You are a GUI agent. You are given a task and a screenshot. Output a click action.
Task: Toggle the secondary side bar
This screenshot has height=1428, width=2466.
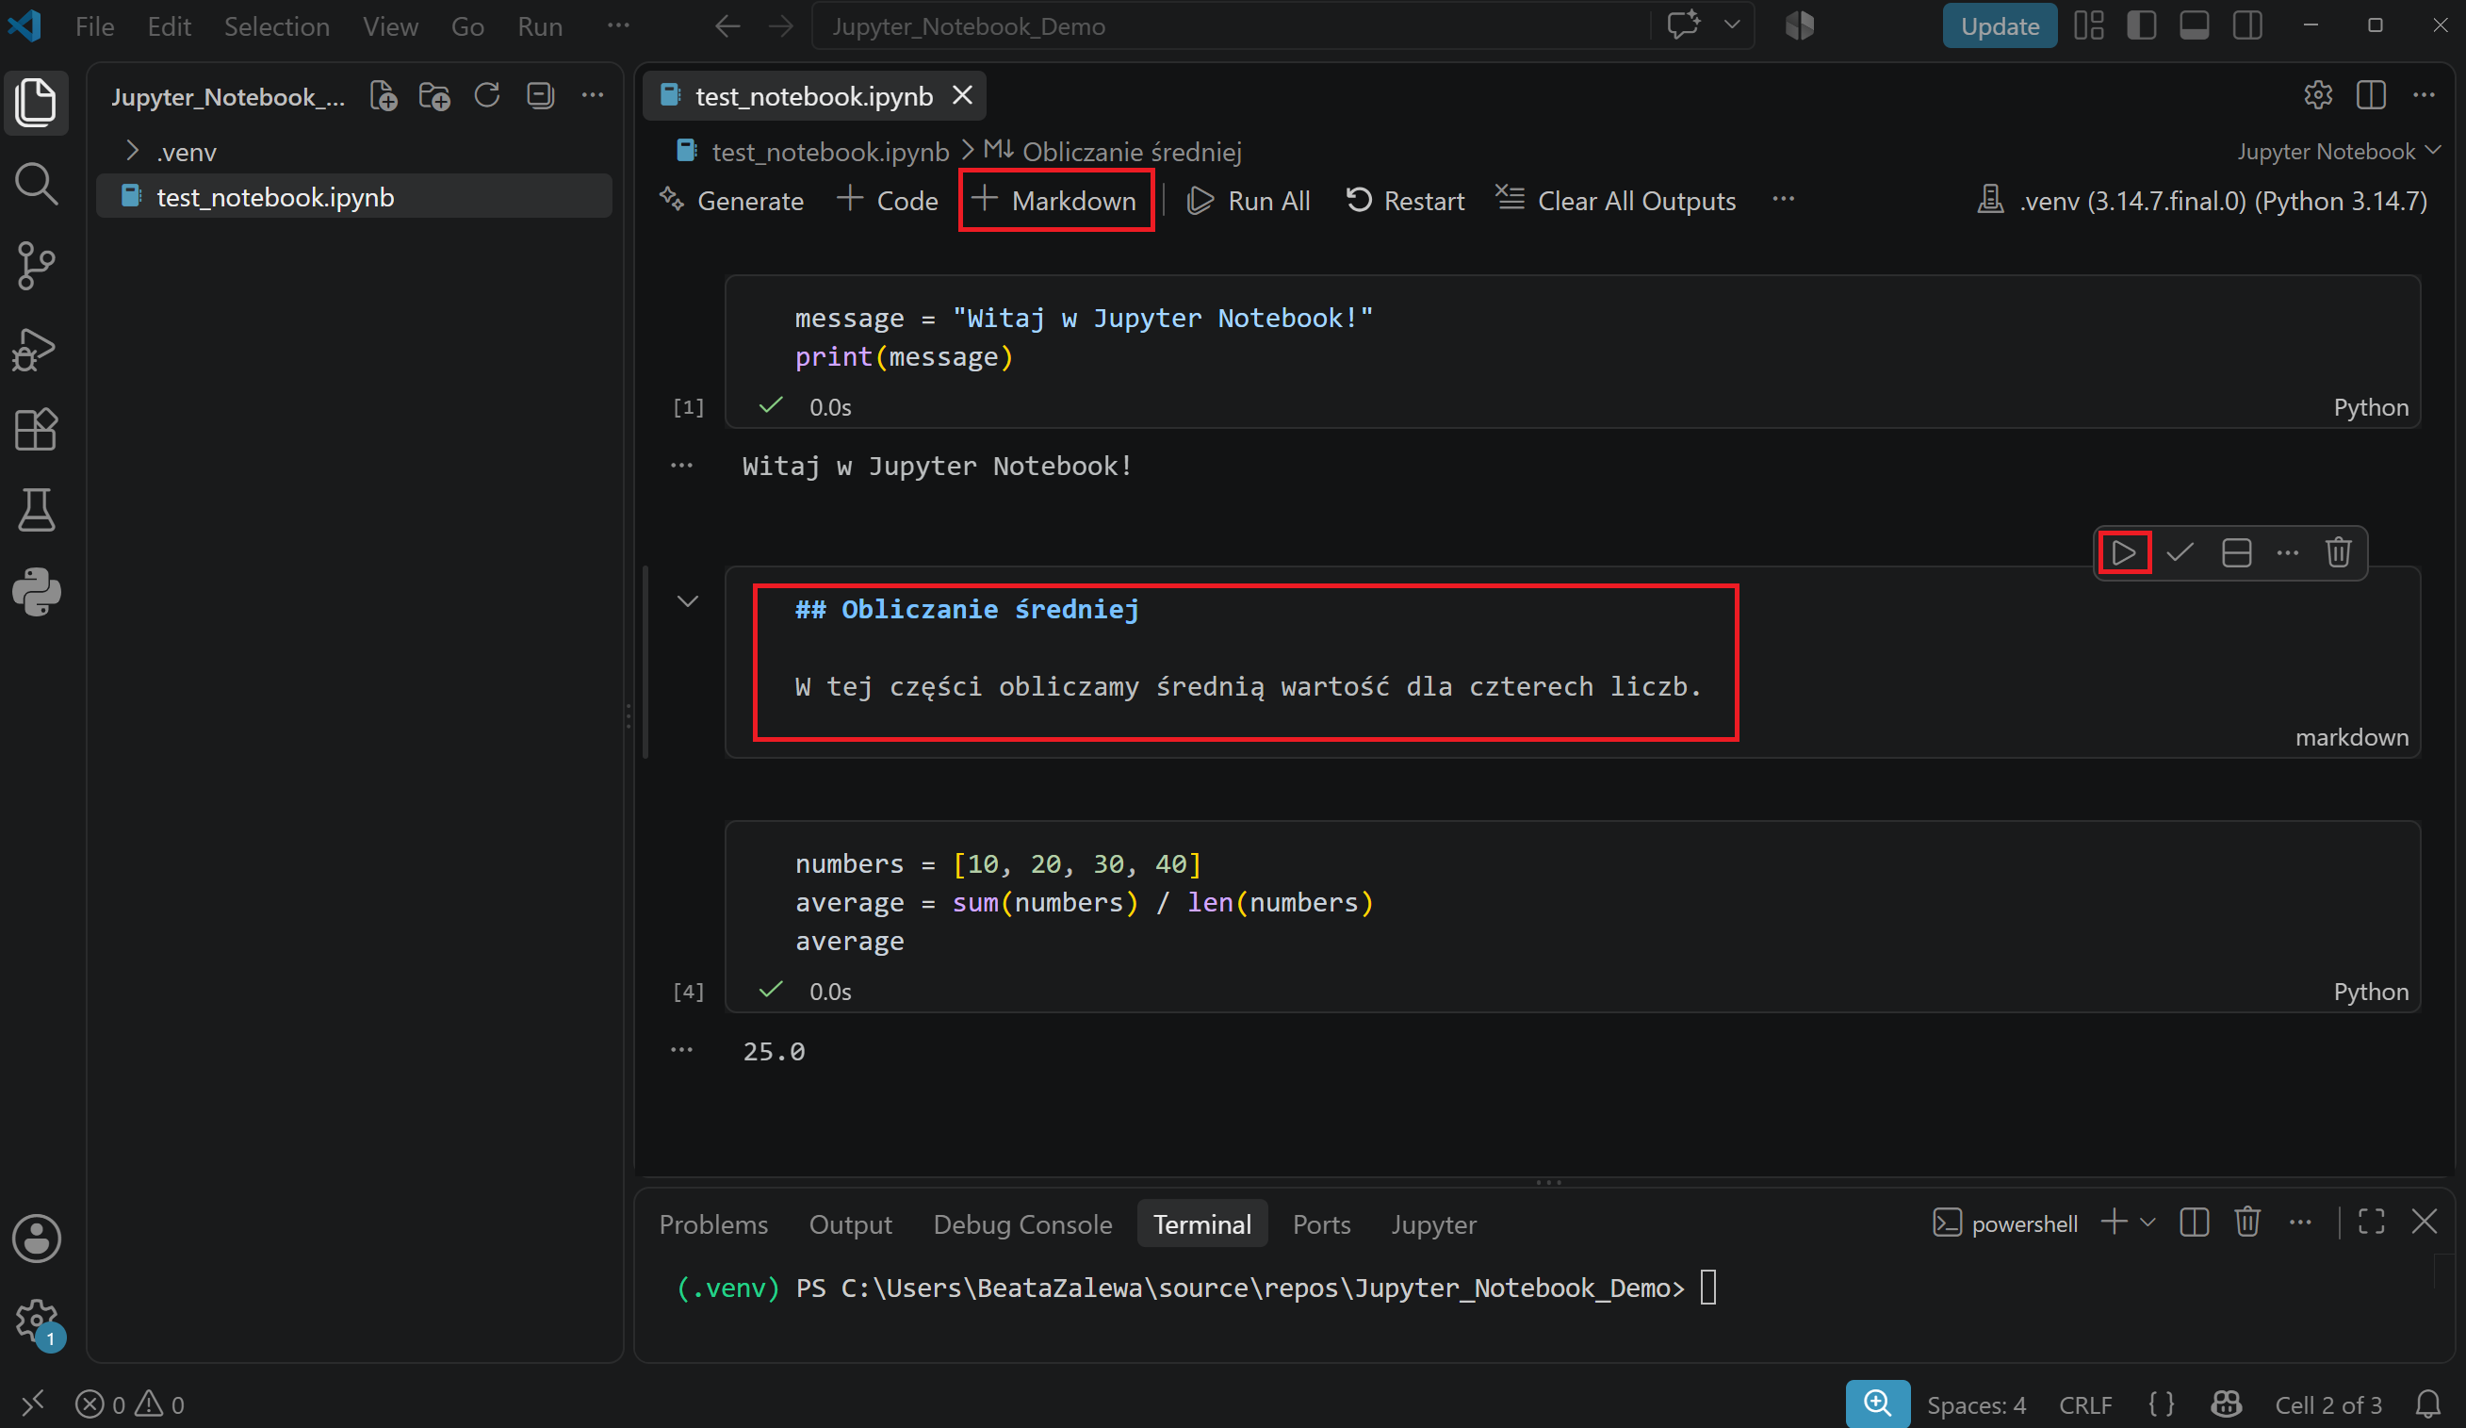click(2247, 25)
